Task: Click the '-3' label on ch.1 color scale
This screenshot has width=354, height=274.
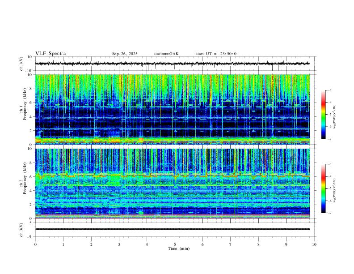Action: 329,90
